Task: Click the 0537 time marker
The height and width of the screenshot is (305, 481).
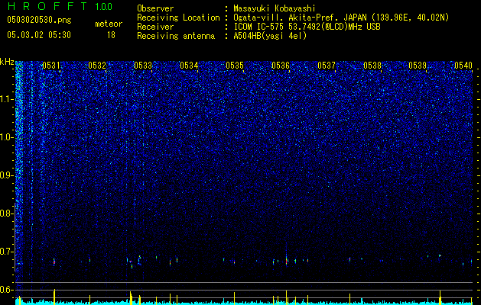Action: tap(327, 66)
